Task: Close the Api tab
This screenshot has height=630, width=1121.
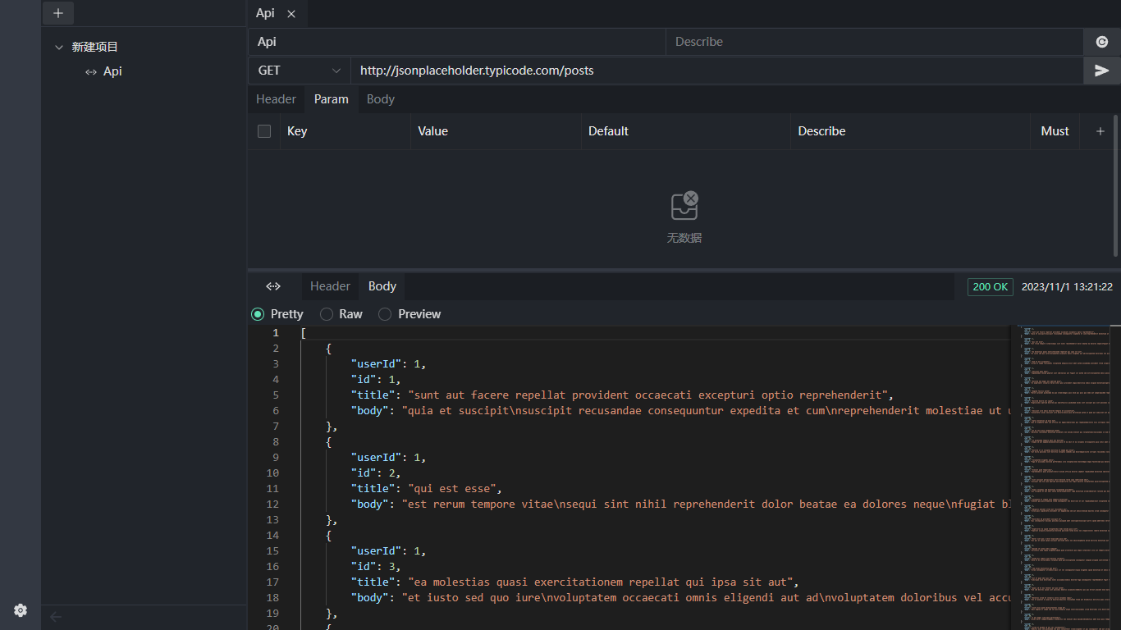Action: (291, 14)
